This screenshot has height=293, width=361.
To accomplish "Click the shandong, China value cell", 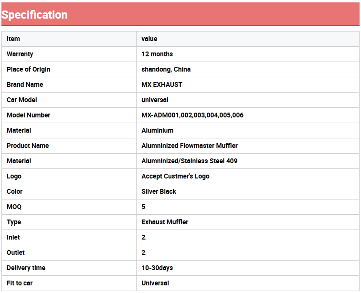I will pos(166,69).
